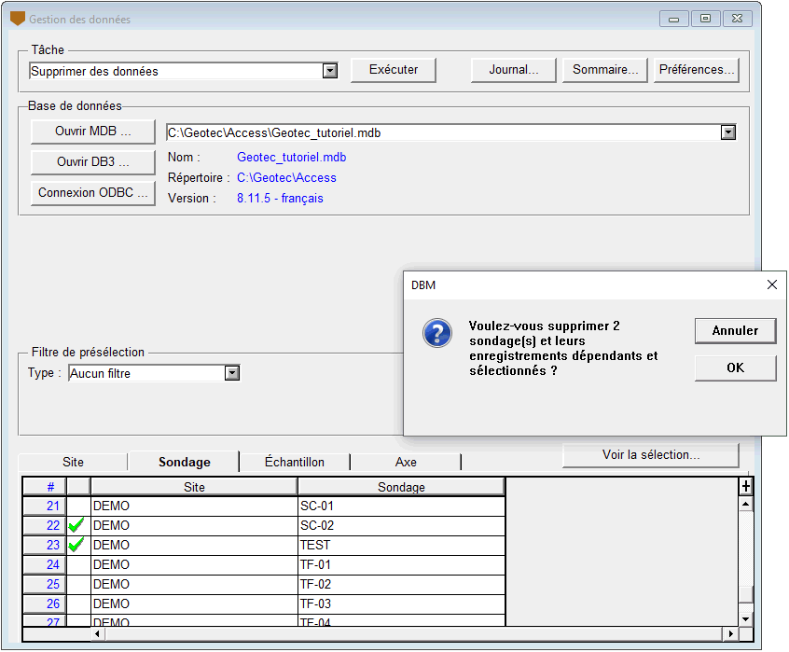Click the Geotec_tutoriel.mdb name text
The image size is (789, 652).
coord(291,158)
